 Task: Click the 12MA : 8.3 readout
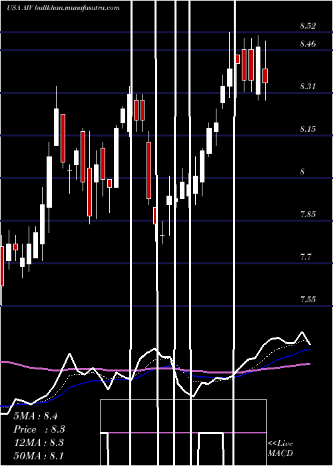pyautogui.click(x=39, y=442)
